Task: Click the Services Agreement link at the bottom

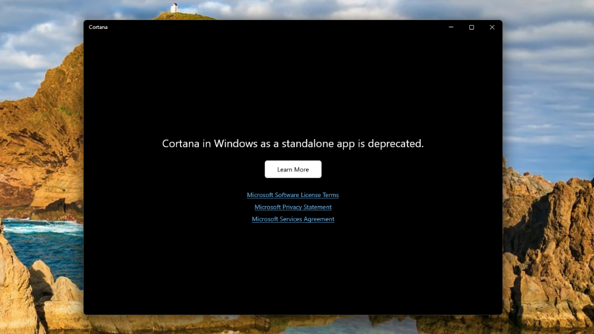Action: point(293,219)
